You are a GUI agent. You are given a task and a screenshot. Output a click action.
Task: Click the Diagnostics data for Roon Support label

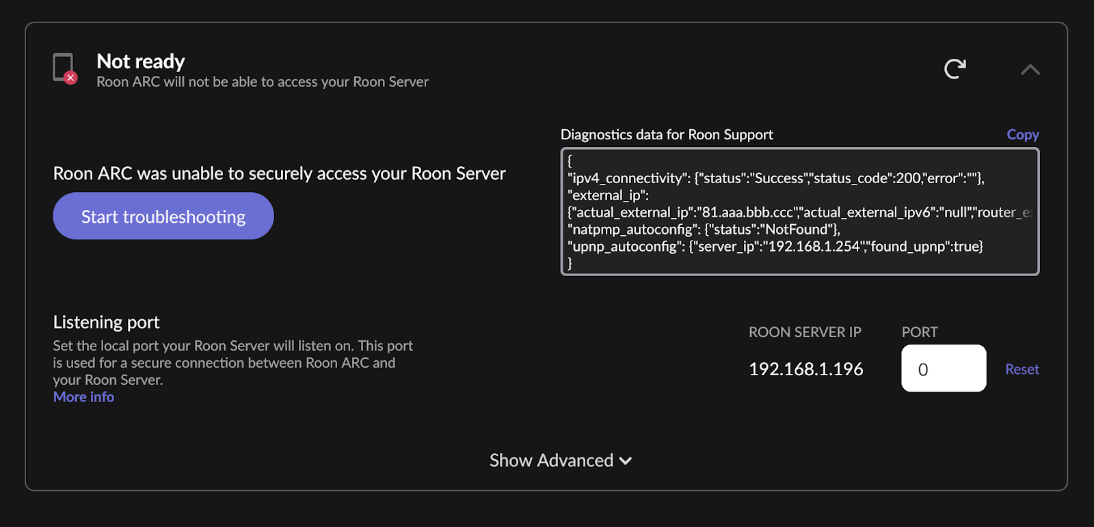(667, 135)
